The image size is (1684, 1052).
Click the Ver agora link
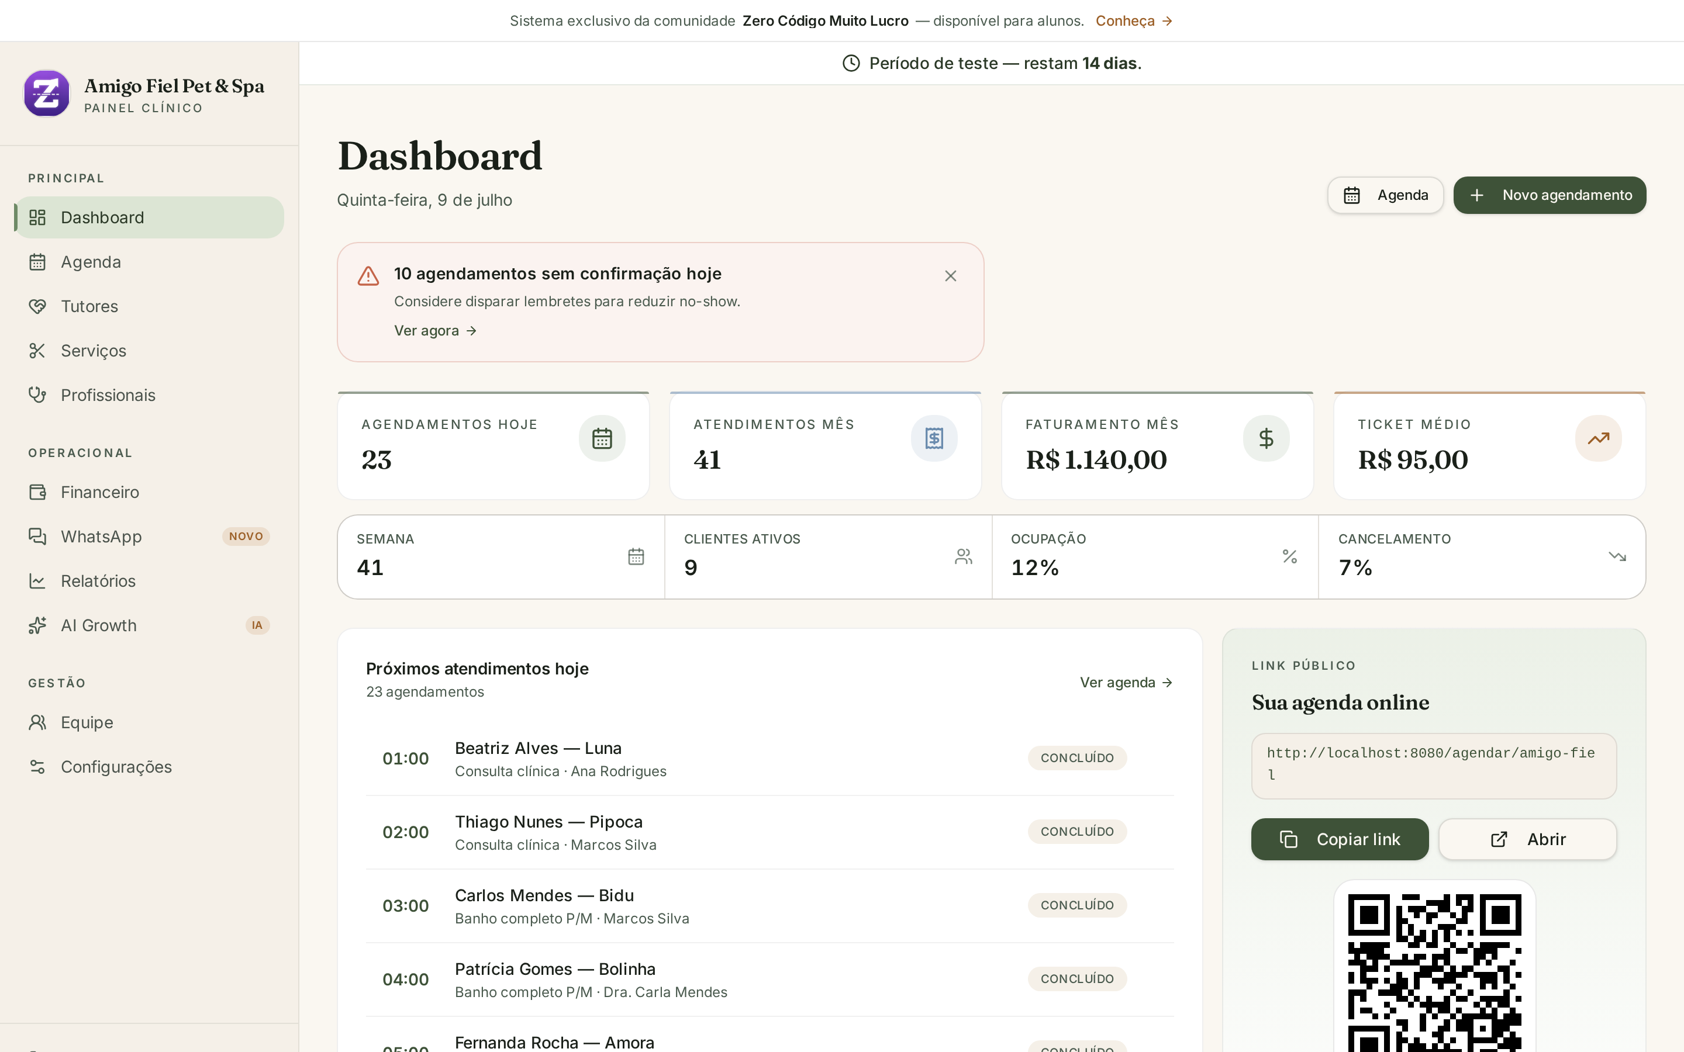(x=436, y=330)
